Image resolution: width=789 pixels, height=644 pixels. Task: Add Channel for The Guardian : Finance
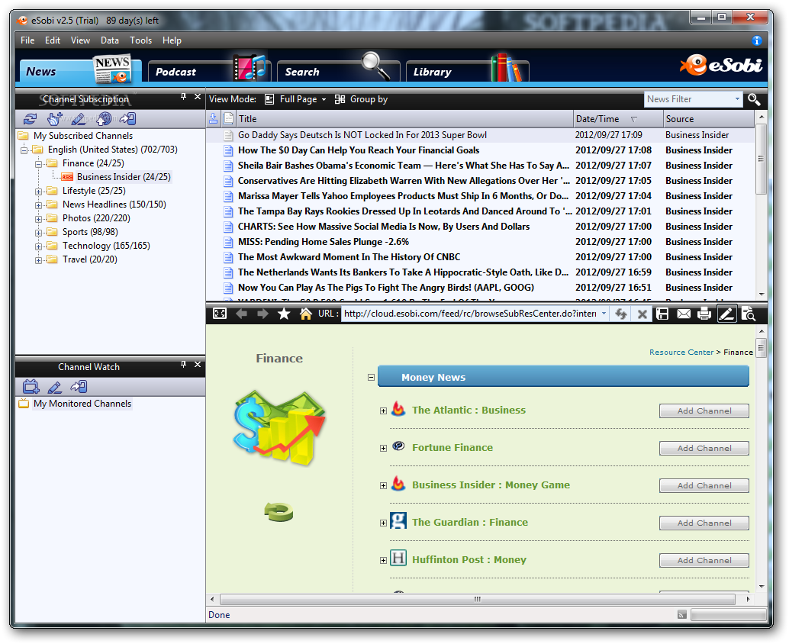tap(704, 523)
